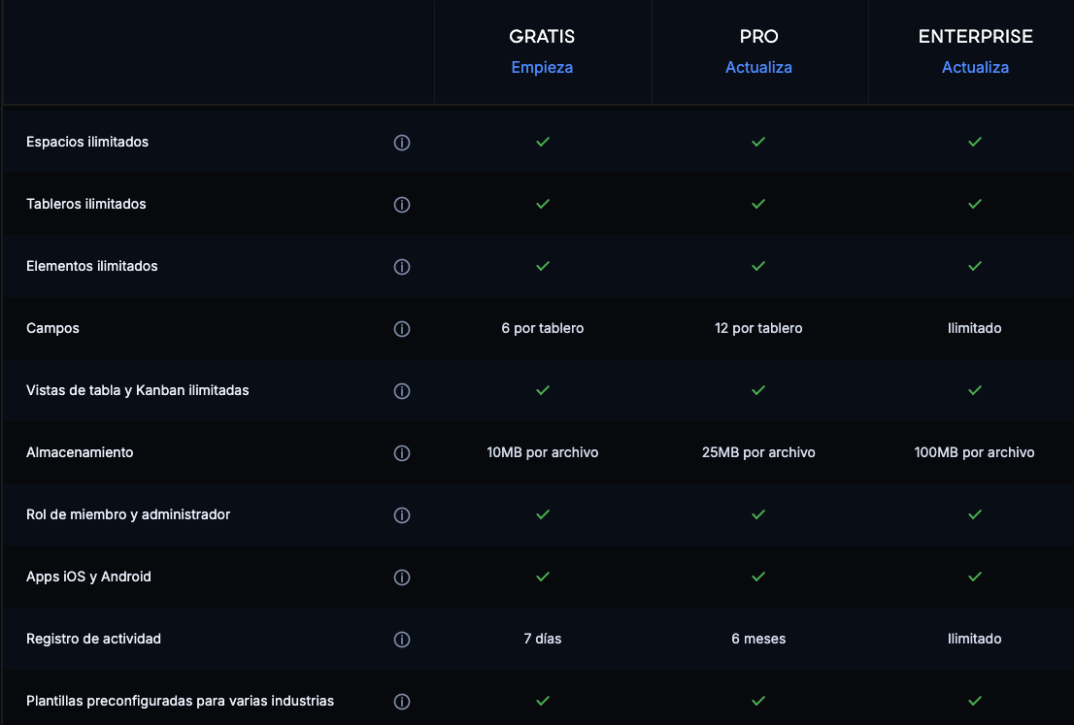Click Actualiza link under the PRO plan
This screenshot has height=725, width=1074.
pos(758,67)
